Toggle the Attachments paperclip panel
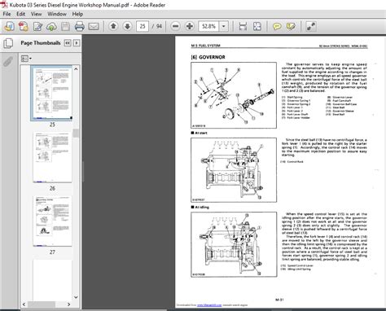This screenshot has height=311, width=386. pos(8,62)
